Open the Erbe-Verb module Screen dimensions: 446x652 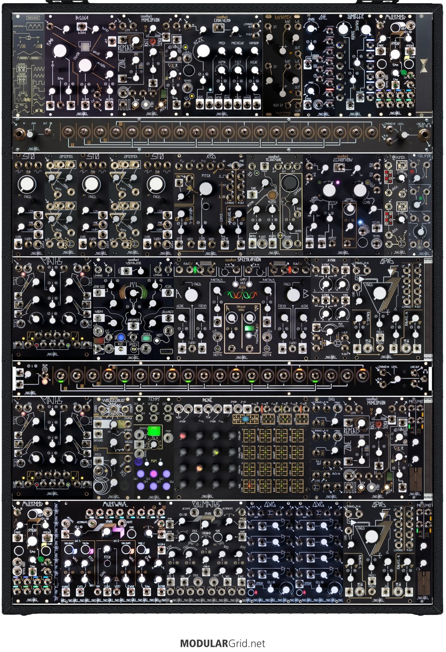coord(222,65)
